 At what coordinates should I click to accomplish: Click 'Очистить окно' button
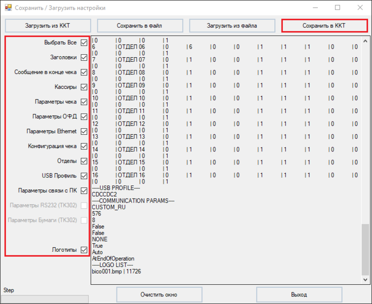click(158, 294)
